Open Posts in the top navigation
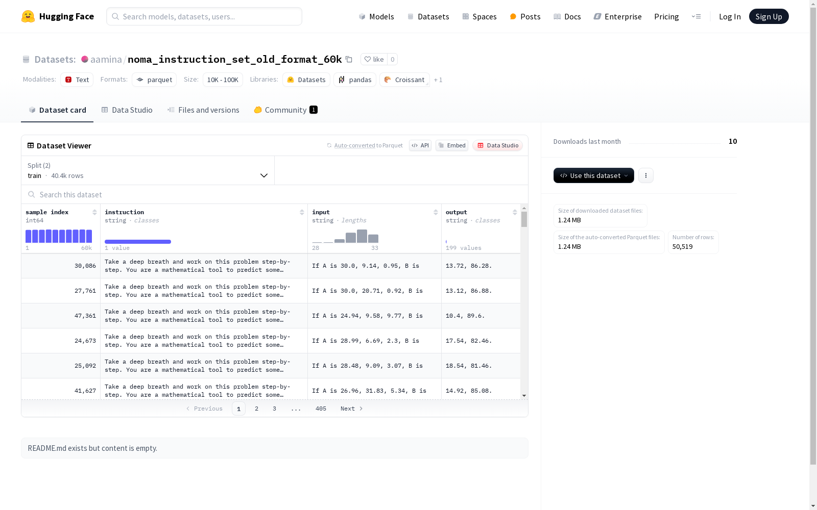The height and width of the screenshot is (510, 817). tap(525, 16)
